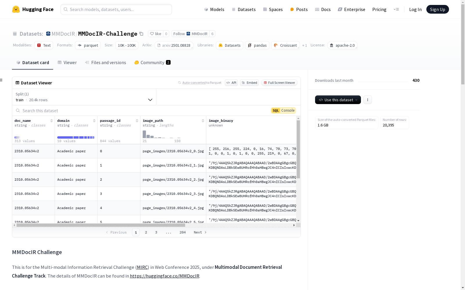The height and width of the screenshot is (290, 465).
Task: Click the heart like button
Action: (156, 34)
